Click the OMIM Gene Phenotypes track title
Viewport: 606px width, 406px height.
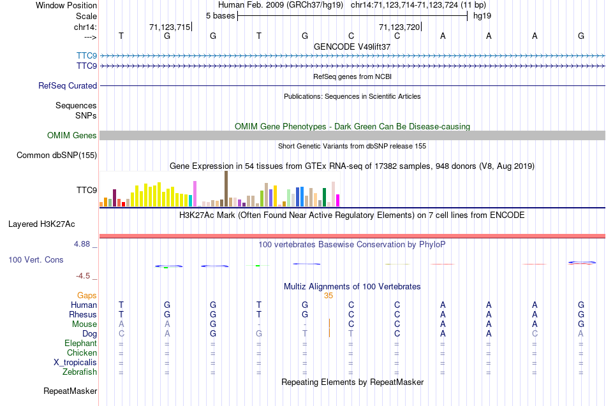coord(352,126)
